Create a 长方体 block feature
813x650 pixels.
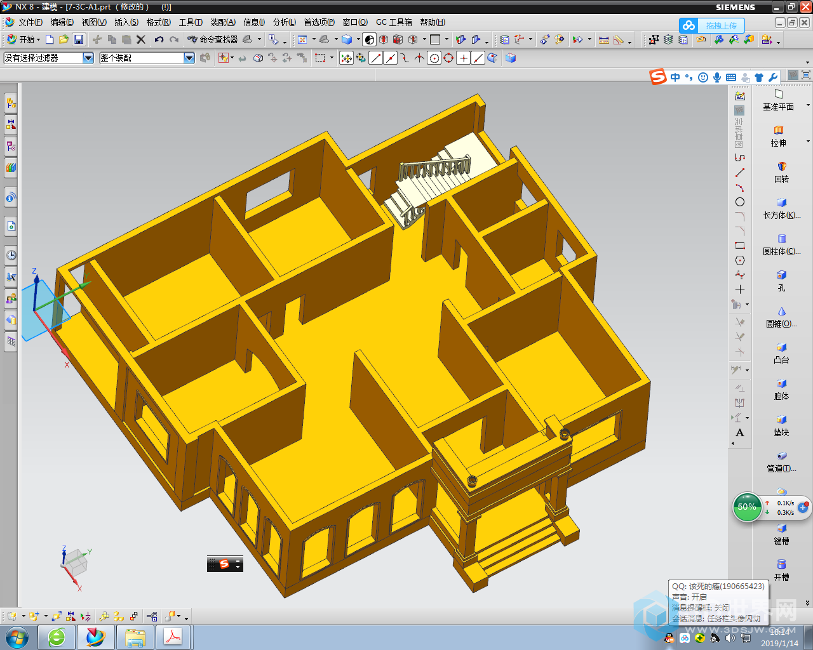[781, 209]
